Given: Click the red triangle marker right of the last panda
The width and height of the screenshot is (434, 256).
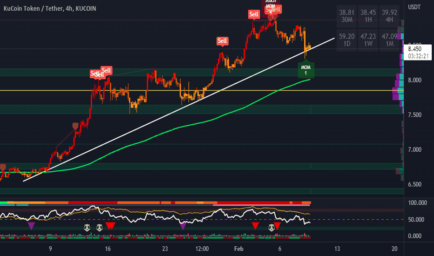Looking at the screenshot, I should coord(277,226).
